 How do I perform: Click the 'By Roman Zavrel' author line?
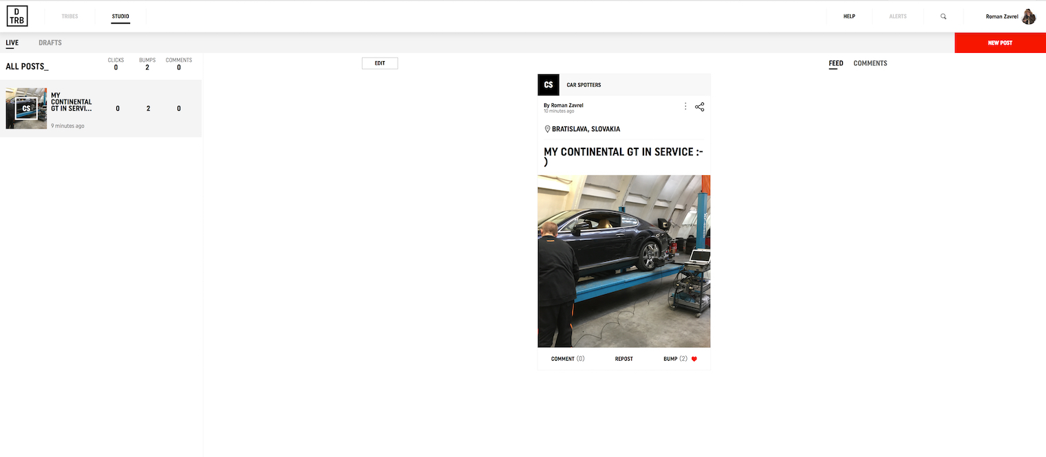coord(564,105)
